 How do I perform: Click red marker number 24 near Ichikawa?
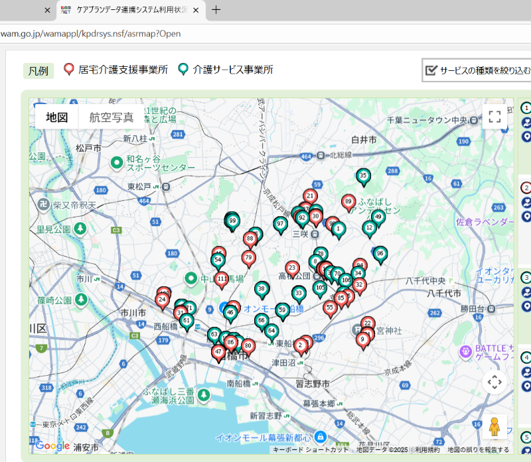click(x=162, y=300)
